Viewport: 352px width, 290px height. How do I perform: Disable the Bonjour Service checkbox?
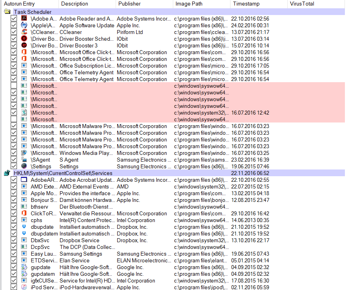click(14, 200)
